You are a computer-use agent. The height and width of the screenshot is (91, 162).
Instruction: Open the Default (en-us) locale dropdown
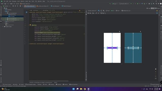tap(126, 11)
